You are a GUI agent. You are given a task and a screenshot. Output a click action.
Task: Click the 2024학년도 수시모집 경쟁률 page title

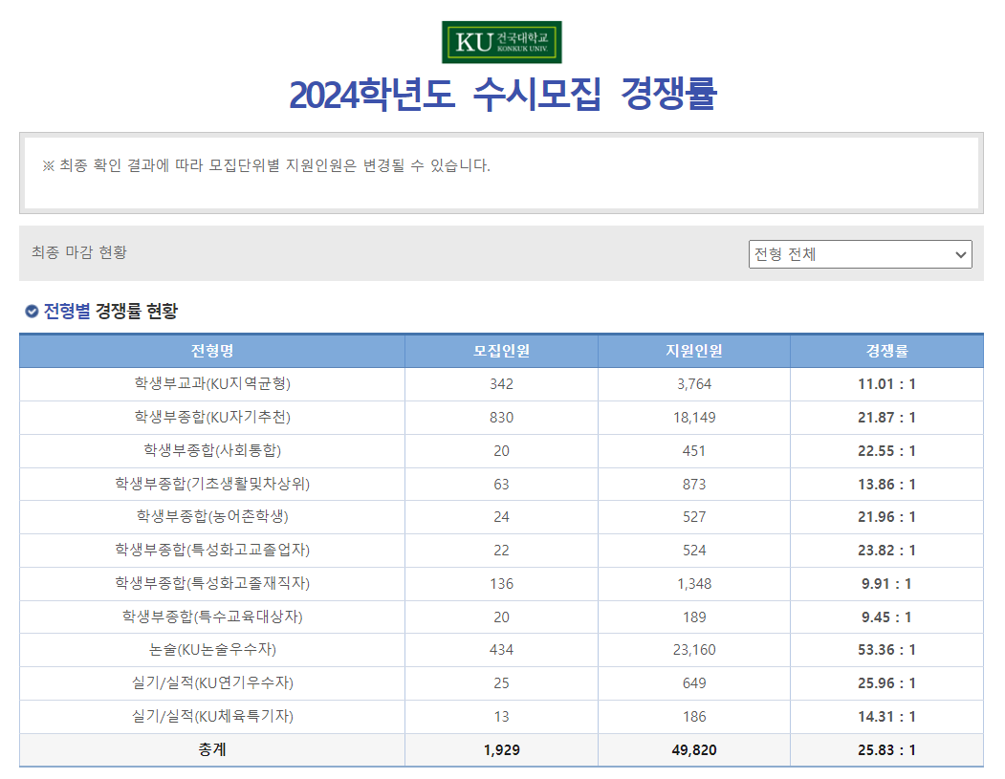coord(502,90)
